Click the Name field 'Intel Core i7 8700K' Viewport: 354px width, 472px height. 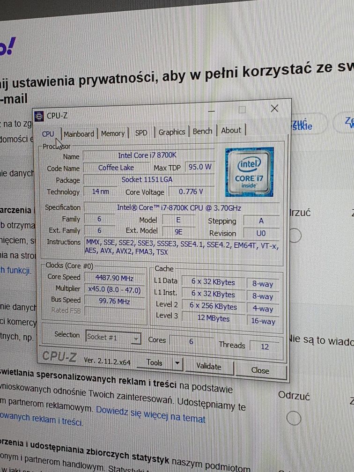click(148, 155)
